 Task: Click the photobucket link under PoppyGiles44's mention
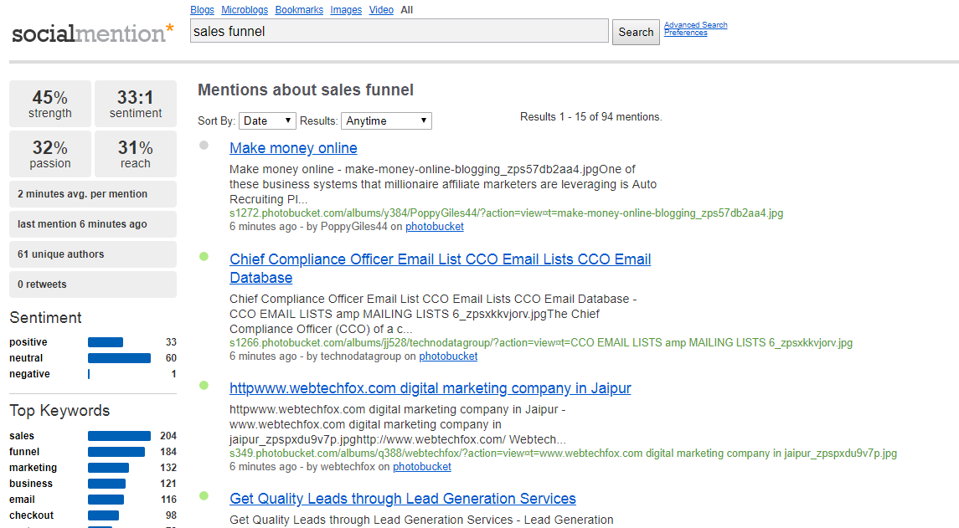(x=434, y=226)
